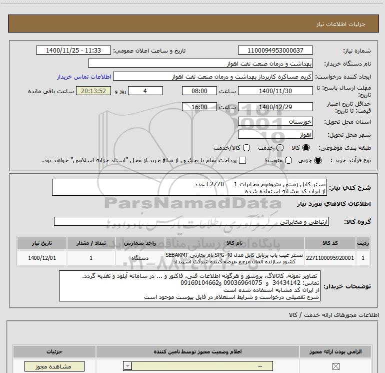The width and height of the screenshot is (385, 373).
Task: Click the unit cell دستگاه
Action: [x=140, y=258]
